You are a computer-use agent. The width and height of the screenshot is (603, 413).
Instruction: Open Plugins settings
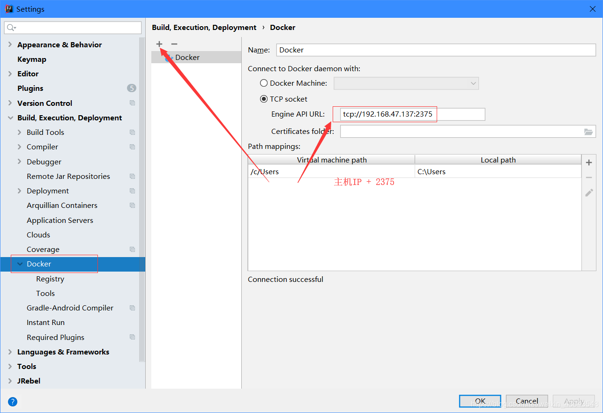click(x=30, y=88)
